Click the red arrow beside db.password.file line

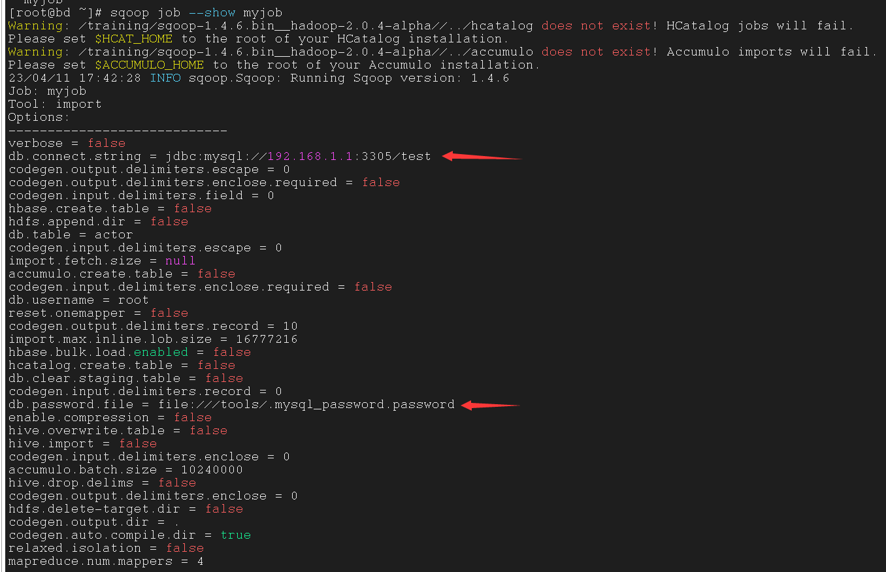[490, 405]
